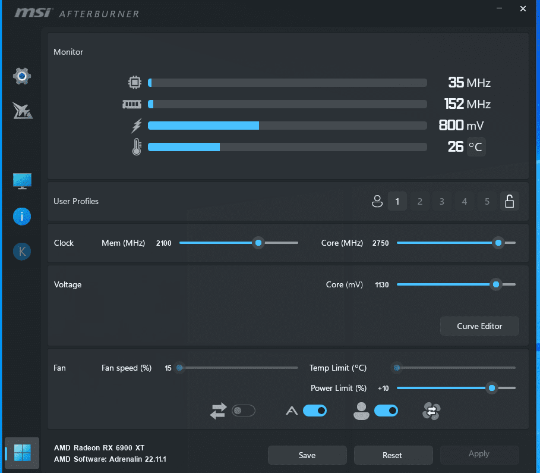Image resolution: width=540 pixels, height=473 pixels.
Task: Click the user profile person icon
Action: click(377, 201)
